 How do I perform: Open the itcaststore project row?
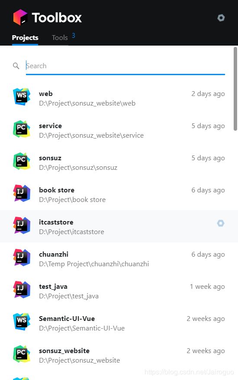pos(119,226)
